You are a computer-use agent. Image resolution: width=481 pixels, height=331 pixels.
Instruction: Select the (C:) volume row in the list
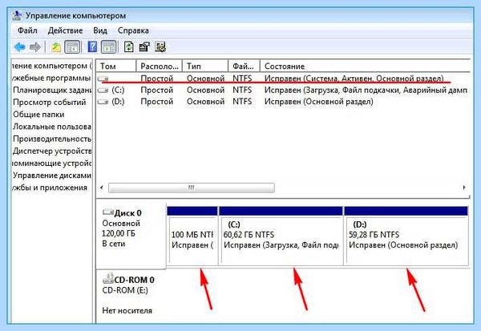(283, 91)
